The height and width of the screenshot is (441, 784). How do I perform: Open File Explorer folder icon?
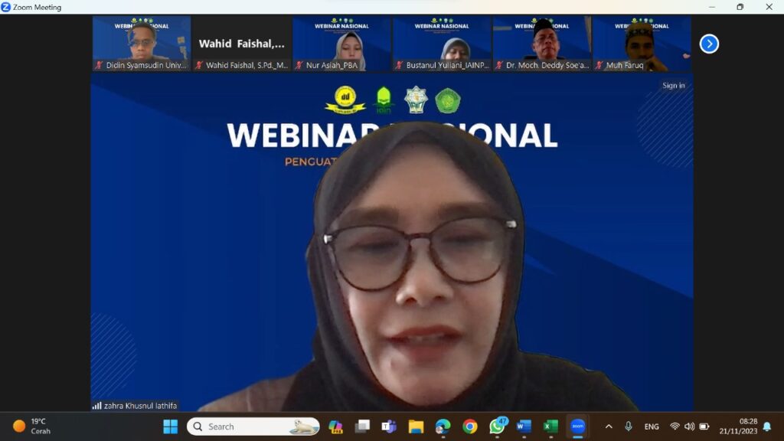416,426
